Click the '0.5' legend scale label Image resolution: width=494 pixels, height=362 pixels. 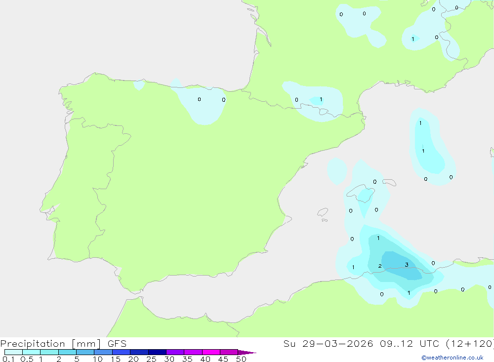click(27, 359)
